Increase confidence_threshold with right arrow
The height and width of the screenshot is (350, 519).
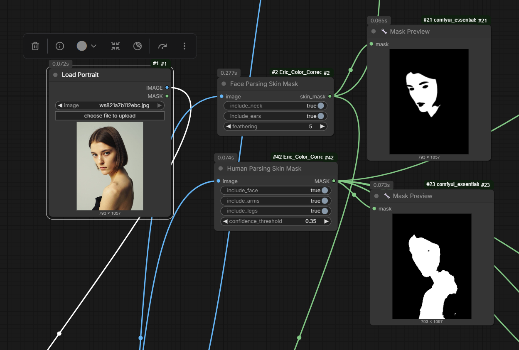tap(326, 221)
